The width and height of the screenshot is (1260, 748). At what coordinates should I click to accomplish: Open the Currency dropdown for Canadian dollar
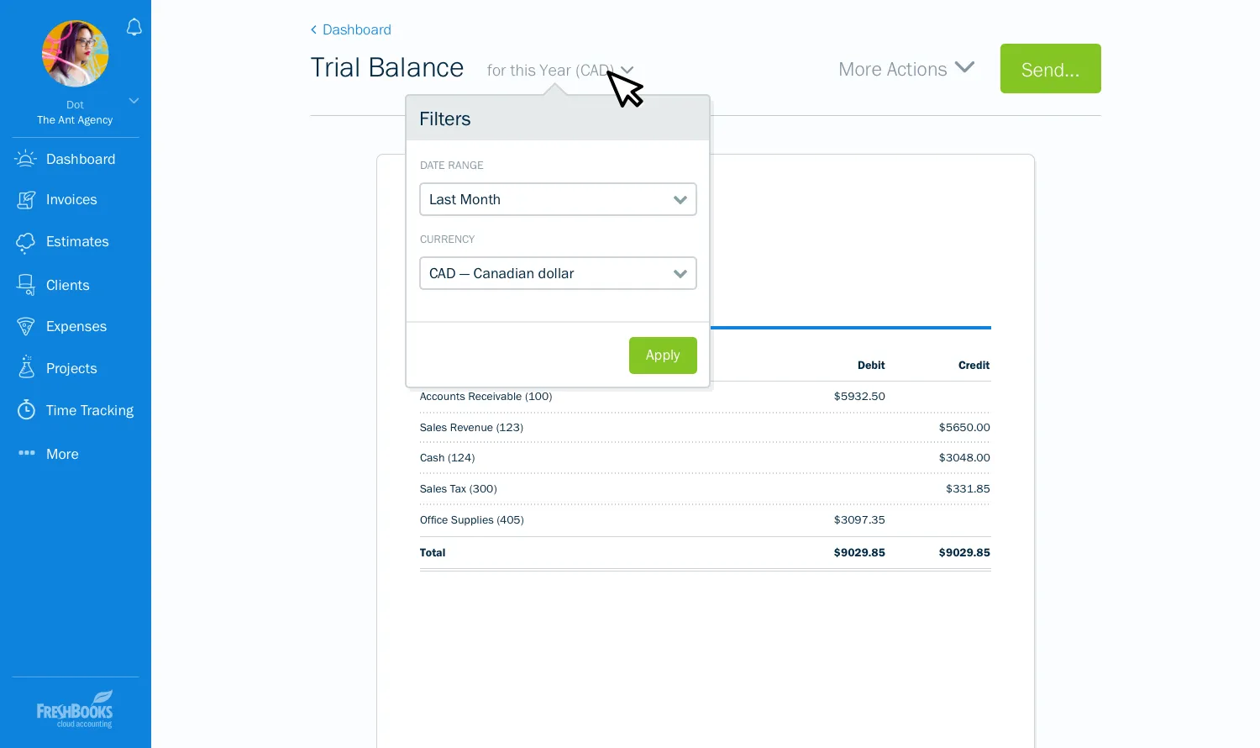pyautogui.click(x=558, y=273)
